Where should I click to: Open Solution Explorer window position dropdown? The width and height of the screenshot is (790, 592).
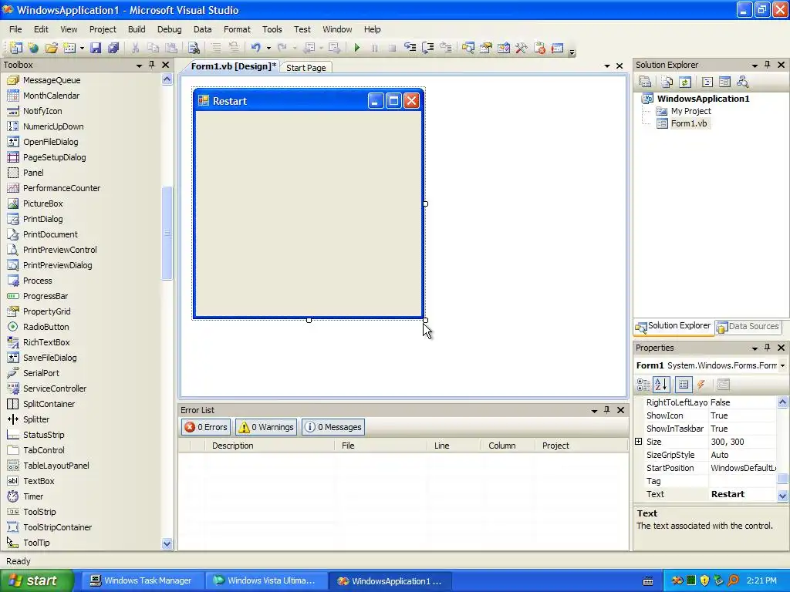click(x=755, y=66)
